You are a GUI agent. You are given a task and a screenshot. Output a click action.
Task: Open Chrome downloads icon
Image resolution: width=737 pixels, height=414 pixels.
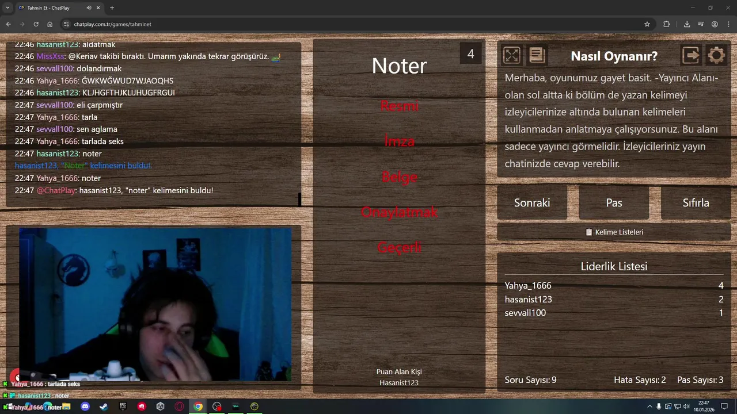[687, 24]
